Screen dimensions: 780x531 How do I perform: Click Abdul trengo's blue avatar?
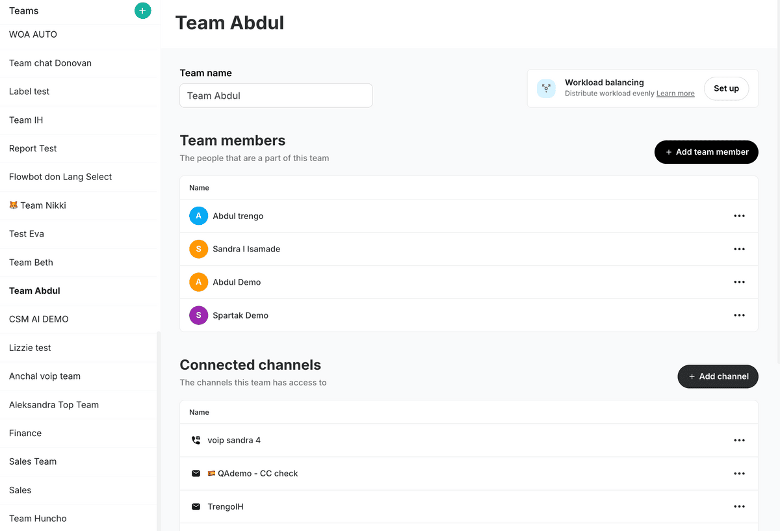[x=198, y=216]
